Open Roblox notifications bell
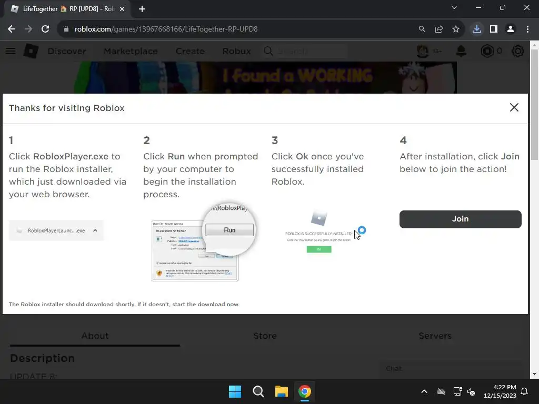This screenshot has height=404, width=539. (x=461, y=51)
